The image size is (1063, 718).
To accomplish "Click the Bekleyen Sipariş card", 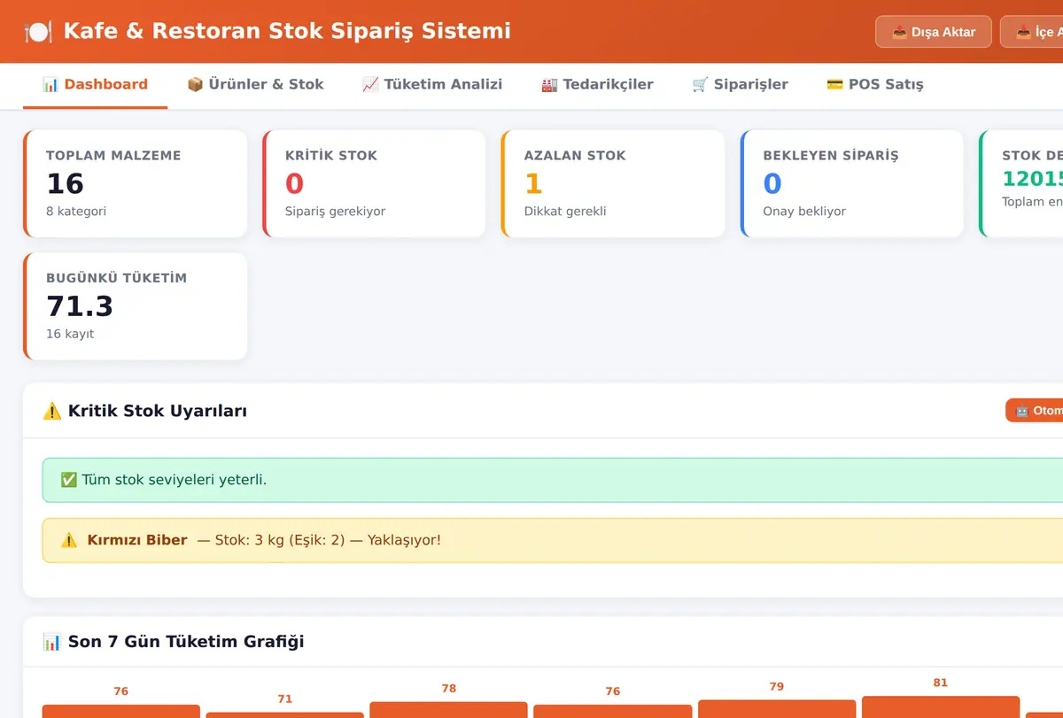I will [852, 184].
